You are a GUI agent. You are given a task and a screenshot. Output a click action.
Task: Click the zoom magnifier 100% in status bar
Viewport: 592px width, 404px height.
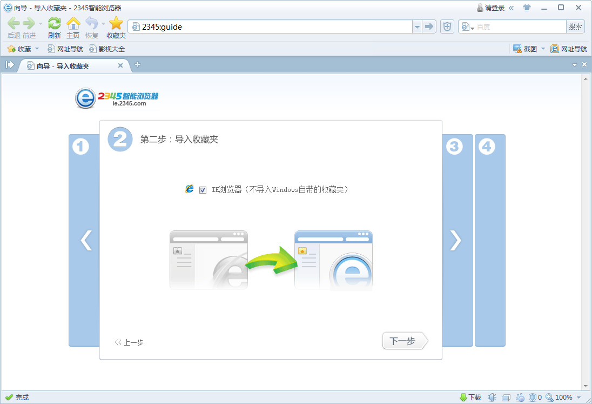pos(559,397)
